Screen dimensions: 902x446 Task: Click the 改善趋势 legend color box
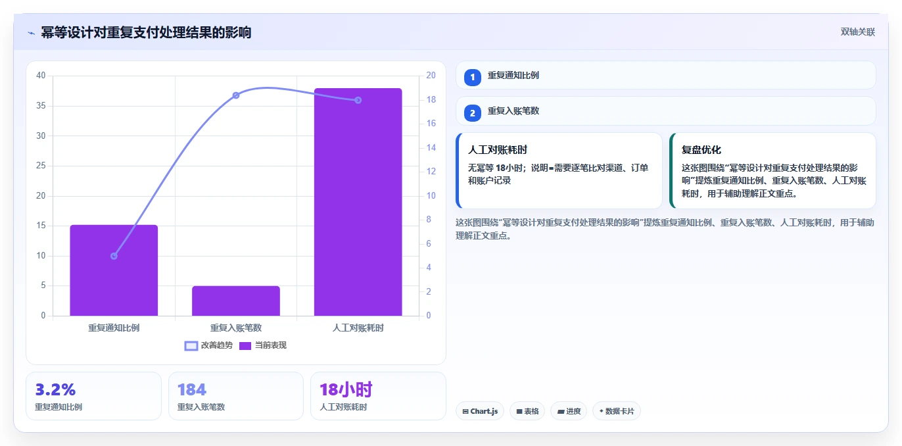(191, 345)
